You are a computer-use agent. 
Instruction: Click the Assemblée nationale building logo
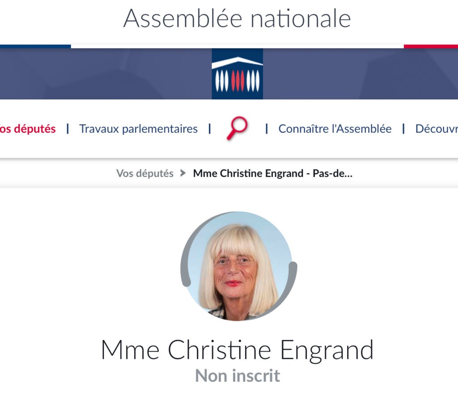click(237, 74)
